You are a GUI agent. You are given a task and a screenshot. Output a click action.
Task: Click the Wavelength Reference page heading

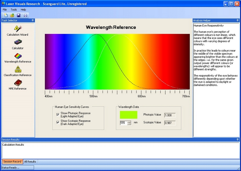[x=111, y=27]
